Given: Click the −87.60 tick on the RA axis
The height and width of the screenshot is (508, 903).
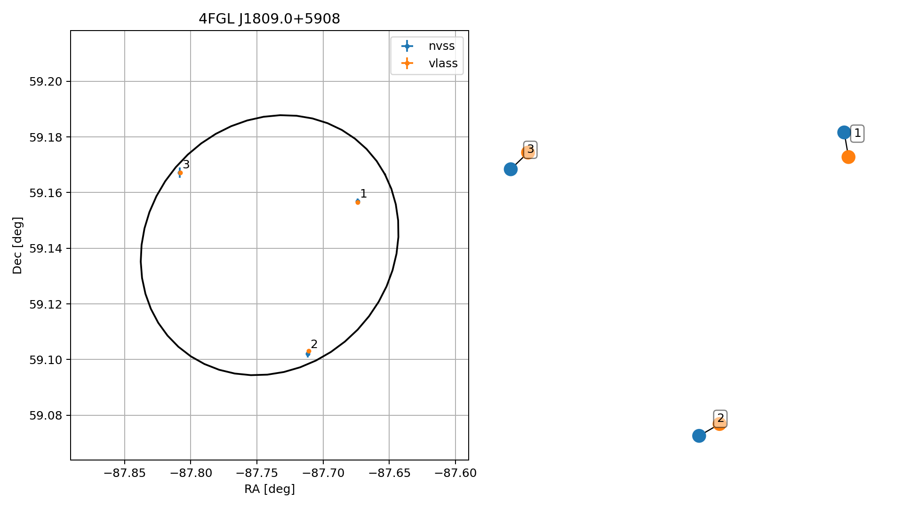Looking at the screenshot, I should [455, 473].
